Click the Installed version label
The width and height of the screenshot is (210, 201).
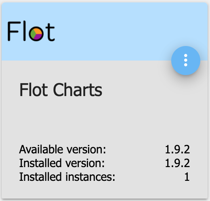(62, 163)
